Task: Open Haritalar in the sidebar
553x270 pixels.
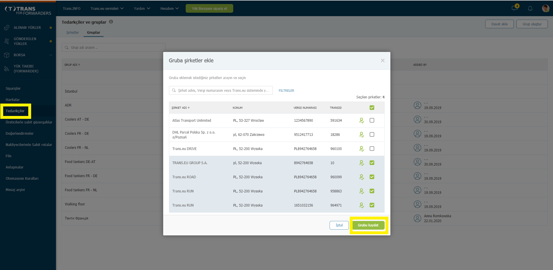Action: click(x=13, y=100)
